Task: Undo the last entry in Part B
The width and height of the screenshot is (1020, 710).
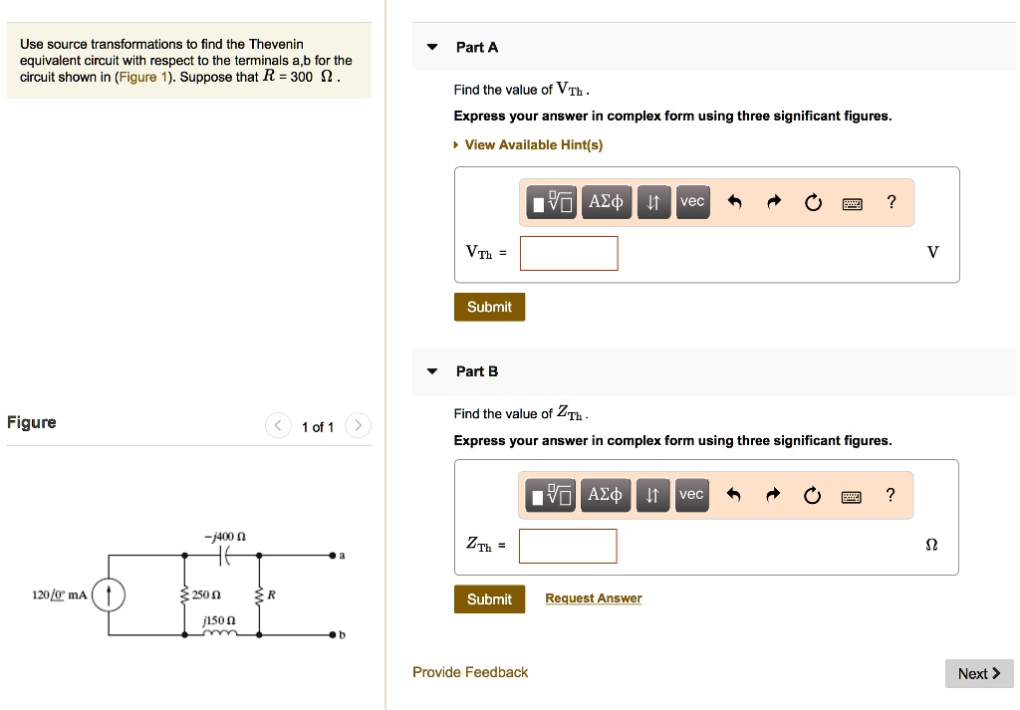Action: click(x=734, y=496)
